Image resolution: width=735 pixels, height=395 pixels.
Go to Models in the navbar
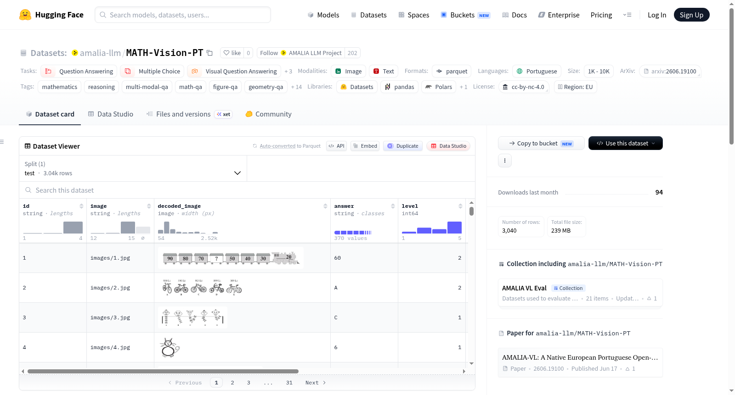coord(323,15)
